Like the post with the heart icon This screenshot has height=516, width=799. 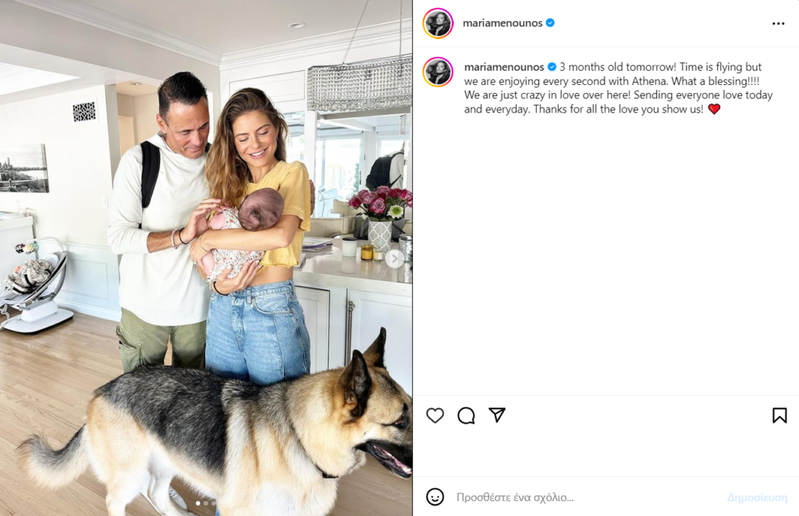[435, 415]
